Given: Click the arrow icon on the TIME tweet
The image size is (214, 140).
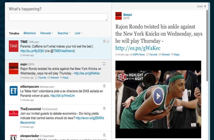Looking at the screenshot, I should click(x=108, y=41).
